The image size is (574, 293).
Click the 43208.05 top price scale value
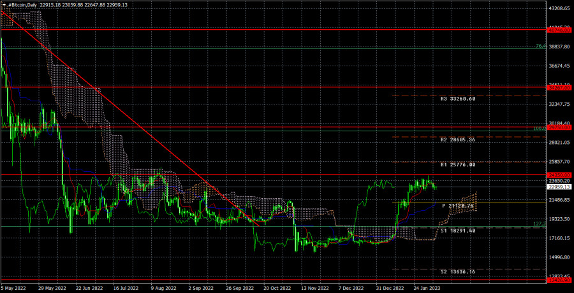point(560,9)
